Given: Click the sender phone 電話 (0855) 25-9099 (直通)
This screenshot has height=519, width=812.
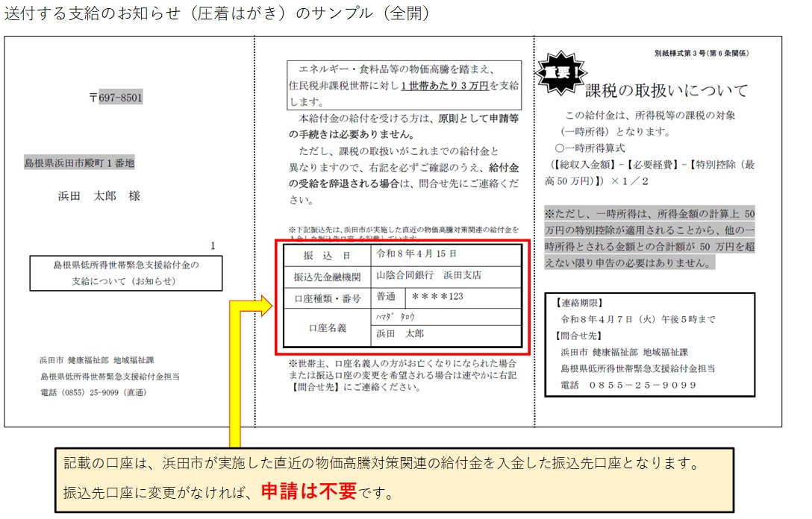Looking at the screenshot, I should point(93,391).
